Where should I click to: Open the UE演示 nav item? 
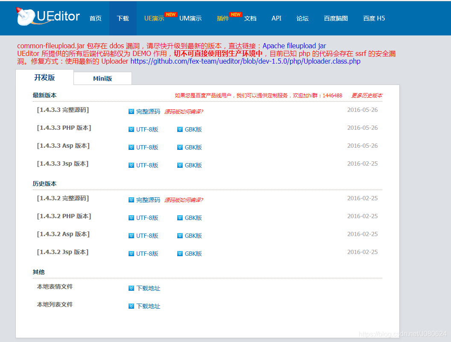pos(154,18)
